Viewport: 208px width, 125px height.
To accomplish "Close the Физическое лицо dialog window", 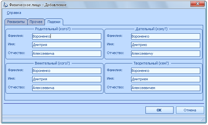I will pos(198,4).
